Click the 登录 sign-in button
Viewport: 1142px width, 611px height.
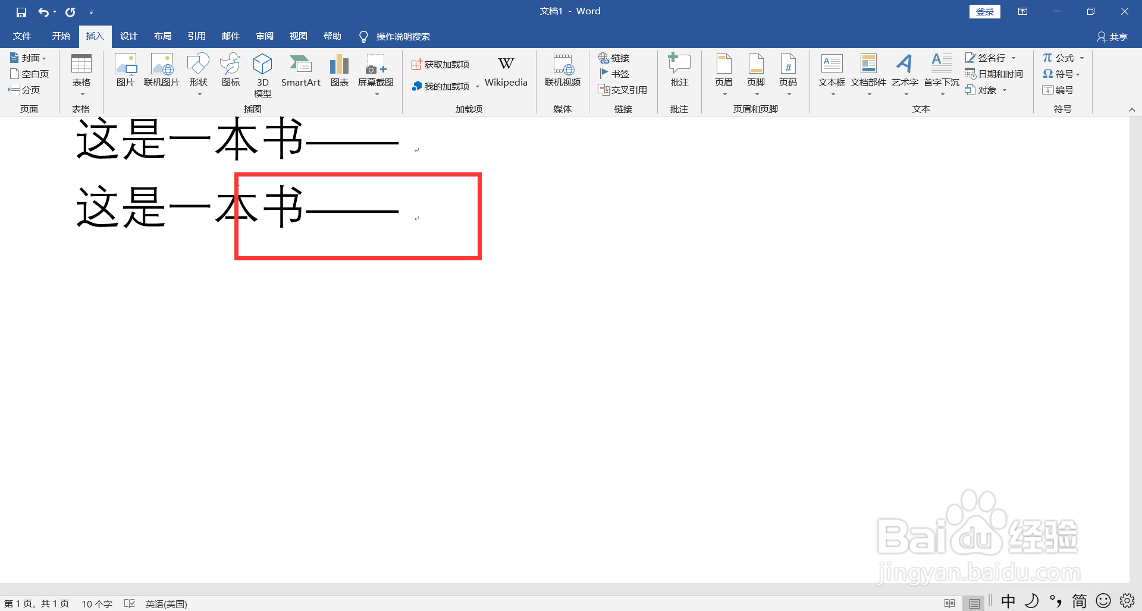coord(984,11)
